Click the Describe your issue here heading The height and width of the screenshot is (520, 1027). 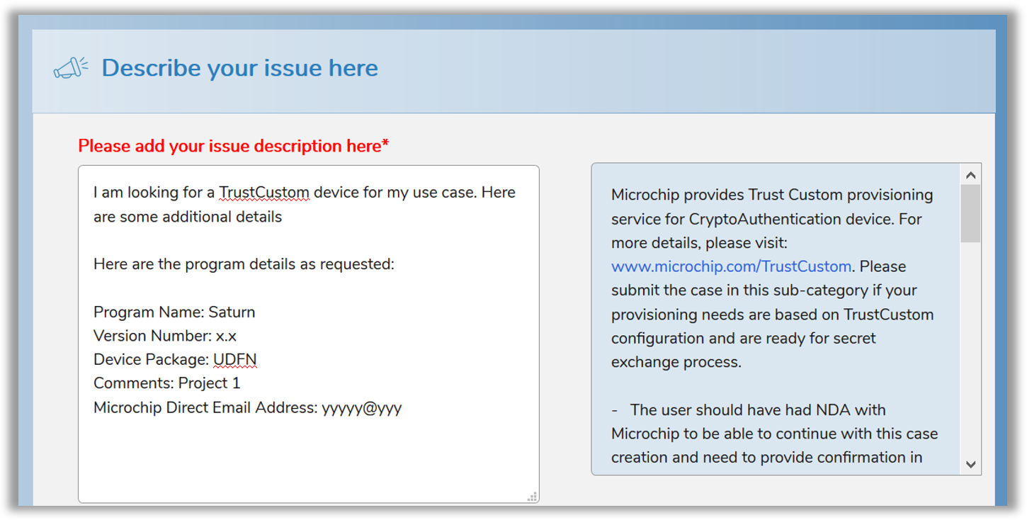240,67
